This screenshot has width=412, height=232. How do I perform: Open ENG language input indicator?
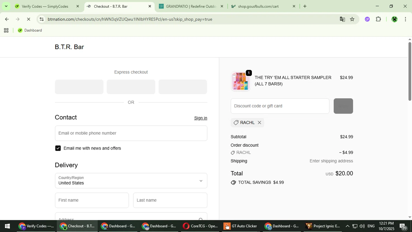click(x=371, y=226)
